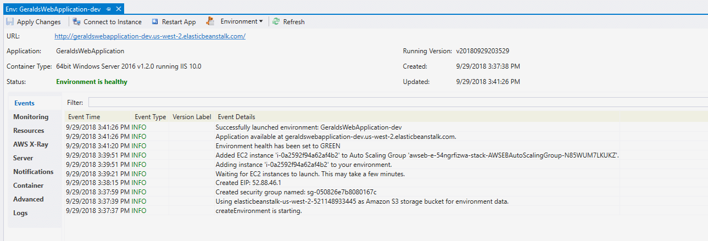
Task: Click the 3:41:20 PM event time cell
Action: click(x=98, y=145)
